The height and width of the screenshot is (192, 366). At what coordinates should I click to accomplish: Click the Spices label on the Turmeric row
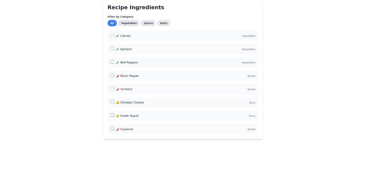(x=251, y=89)
